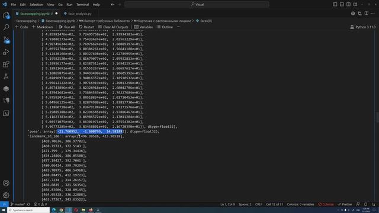Open the Accounts menu in activity bar
This screenshot has width=379, height=213.
6,183
